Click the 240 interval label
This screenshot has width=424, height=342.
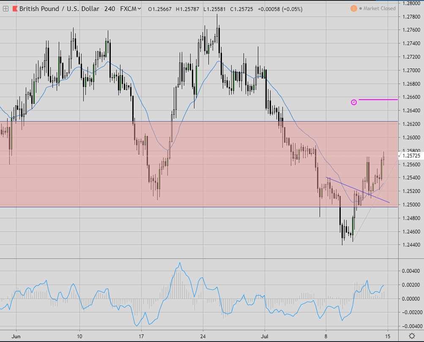109,9
